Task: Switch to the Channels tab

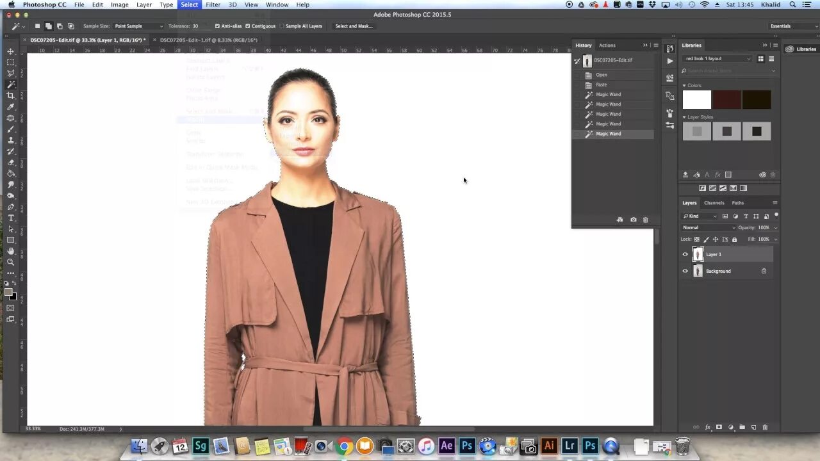Action: point(714,202)
